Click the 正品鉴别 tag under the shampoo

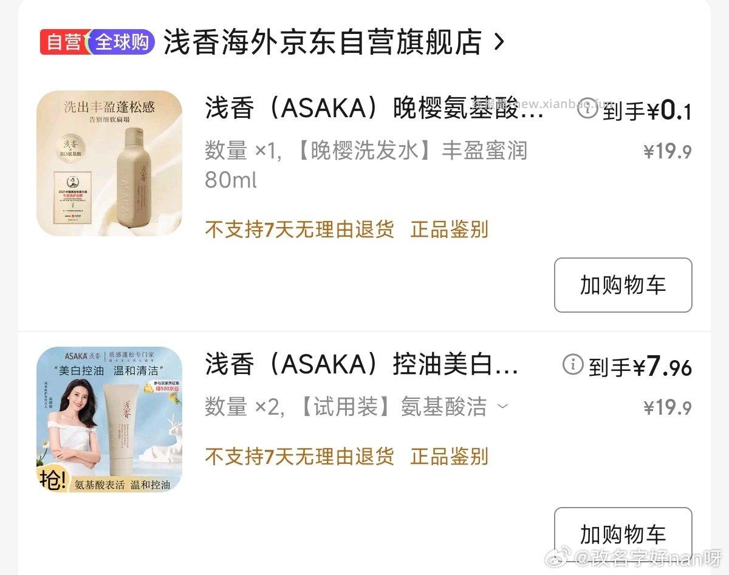click(450, 230)
